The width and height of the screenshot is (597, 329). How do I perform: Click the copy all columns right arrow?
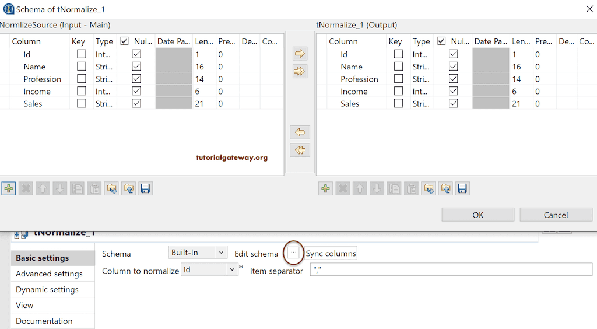tap(300, 71)
